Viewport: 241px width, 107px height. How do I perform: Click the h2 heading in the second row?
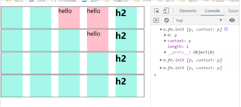click(121, 36)
